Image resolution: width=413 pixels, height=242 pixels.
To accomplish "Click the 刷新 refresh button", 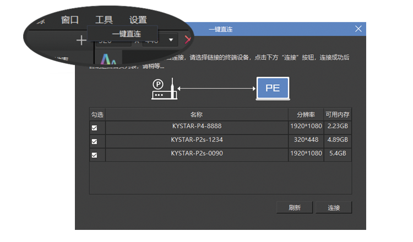I will 295,208.
